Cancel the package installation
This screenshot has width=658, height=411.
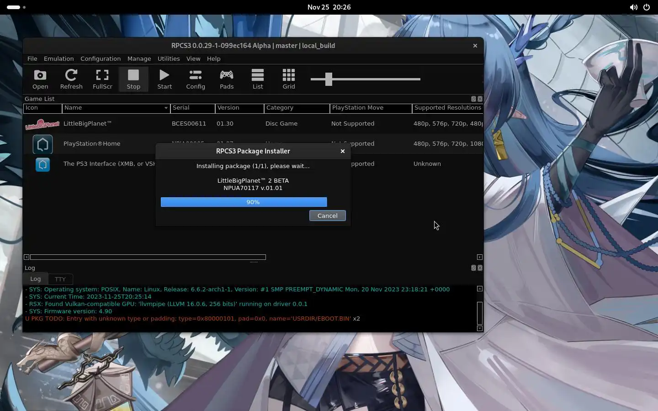point(328,216)
